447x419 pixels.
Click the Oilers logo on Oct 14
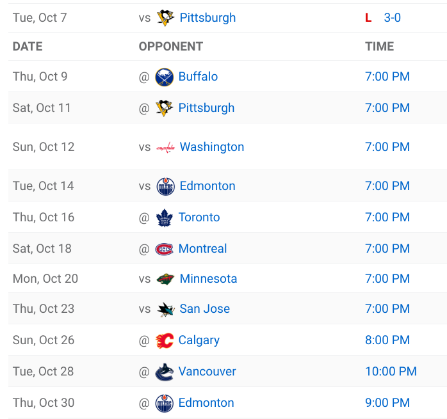(x=165, y=186)
